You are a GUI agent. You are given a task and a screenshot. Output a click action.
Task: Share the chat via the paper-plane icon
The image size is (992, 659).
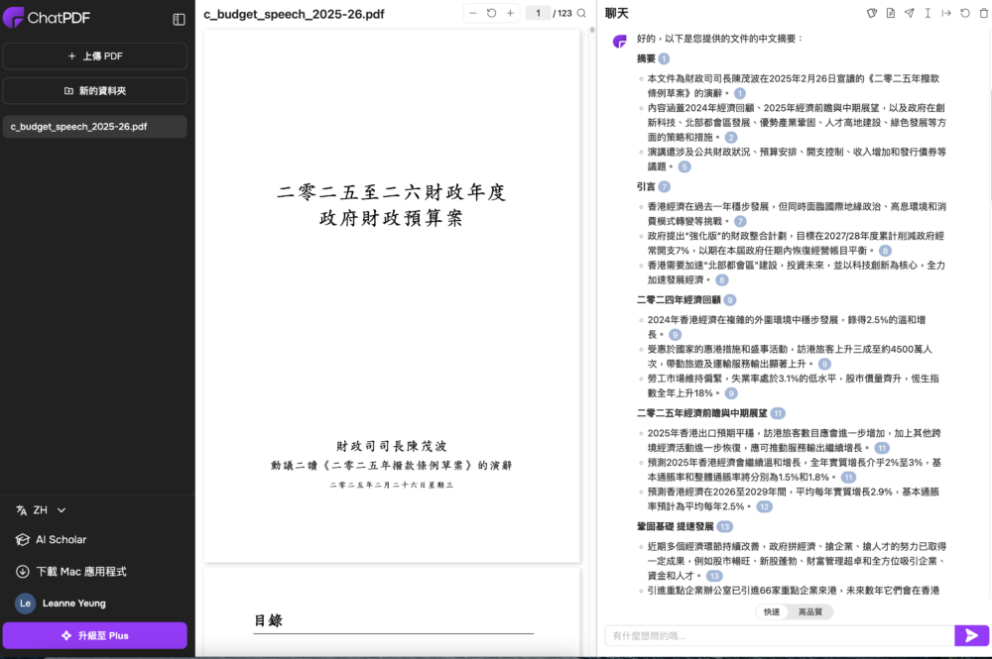908,14
